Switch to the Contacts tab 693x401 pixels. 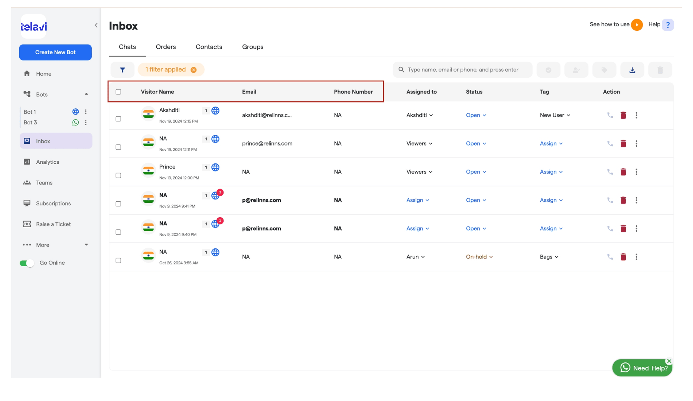[x=209, y=47]
